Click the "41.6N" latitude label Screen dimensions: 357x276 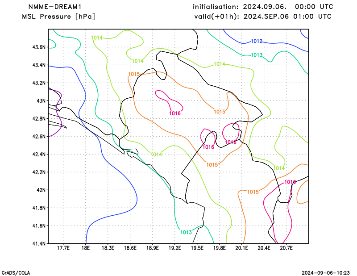pyautogui.click(x=39, y=226)
